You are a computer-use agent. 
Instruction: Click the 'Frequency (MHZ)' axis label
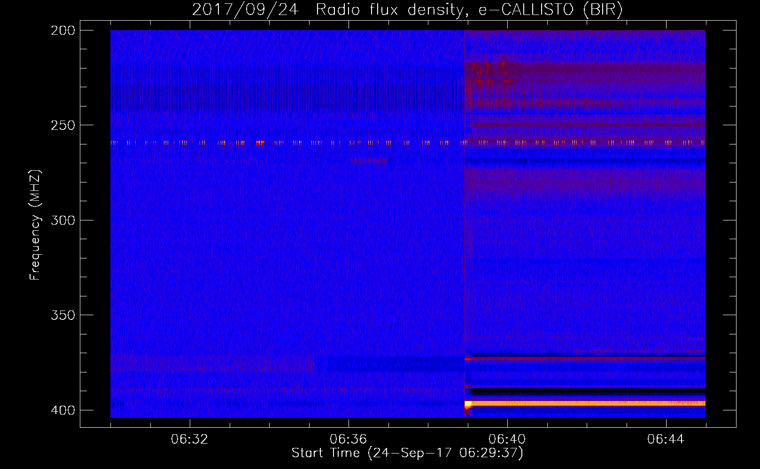tap(35, 225)
